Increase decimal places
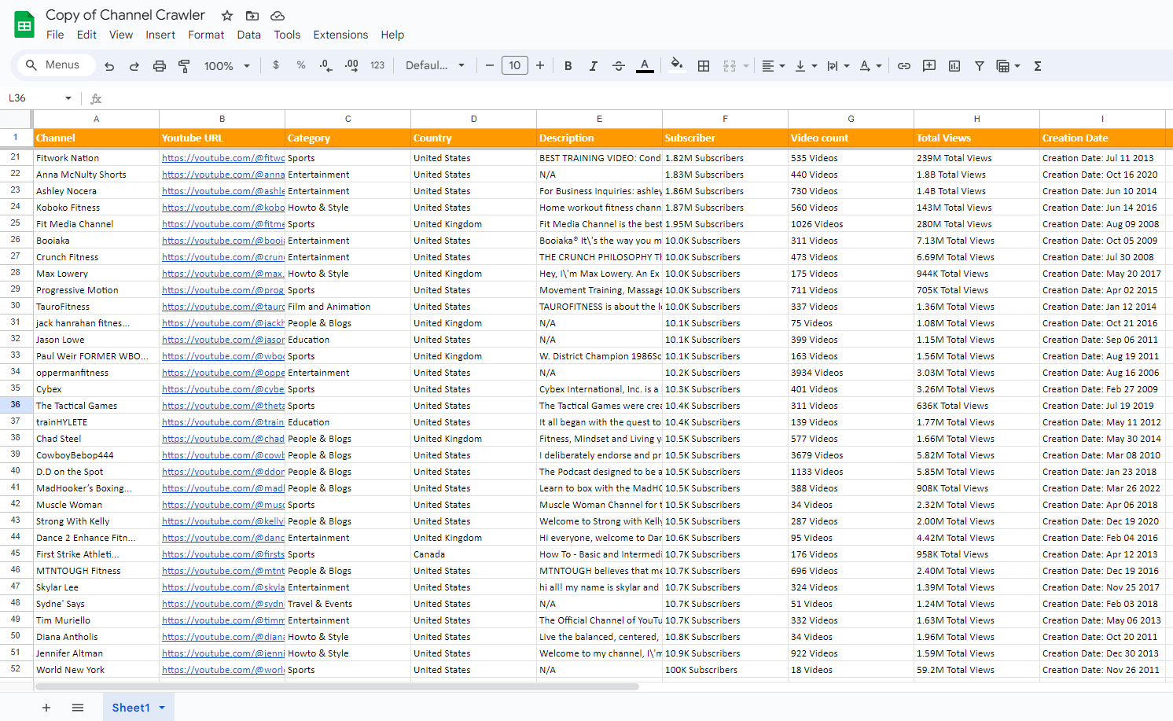The image size is (1173, 721). (x=351, y=65)
